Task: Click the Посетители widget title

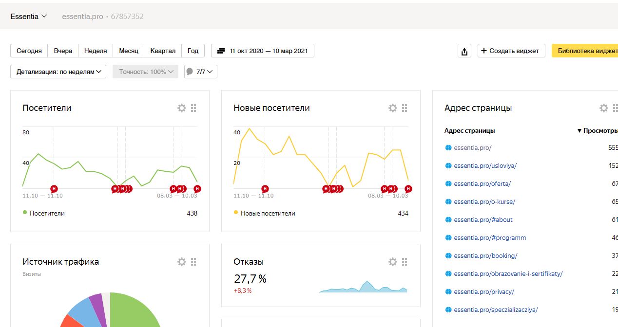Action: coord(47,108)
